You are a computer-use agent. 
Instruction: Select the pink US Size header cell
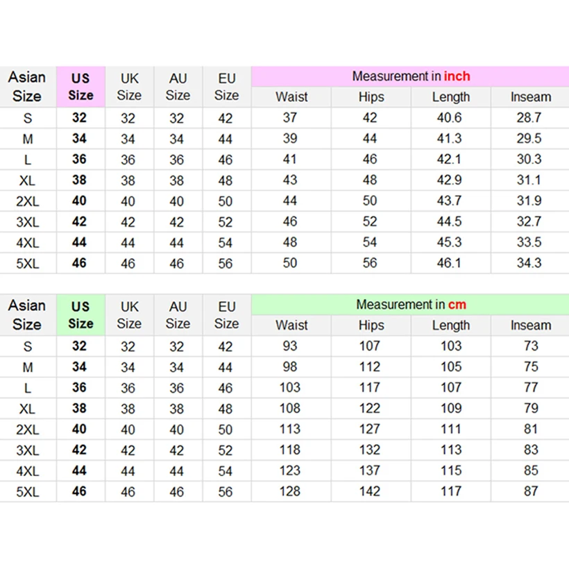[80, 87]
